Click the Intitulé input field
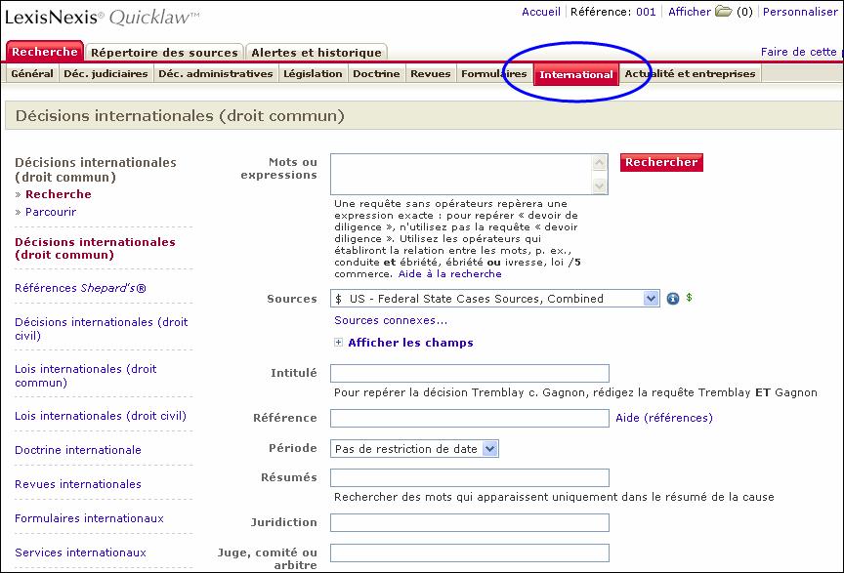 point(469,374)
